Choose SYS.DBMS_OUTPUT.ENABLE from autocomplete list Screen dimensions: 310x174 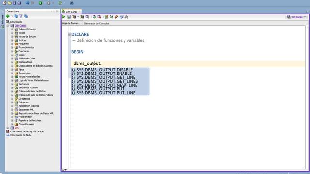pos(110,73)
